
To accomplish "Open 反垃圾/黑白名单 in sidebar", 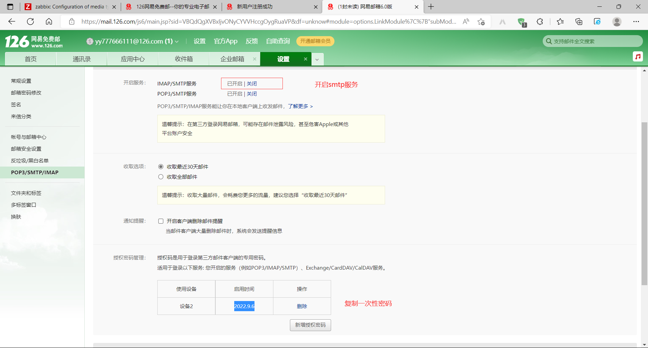I will coord(30,160).
